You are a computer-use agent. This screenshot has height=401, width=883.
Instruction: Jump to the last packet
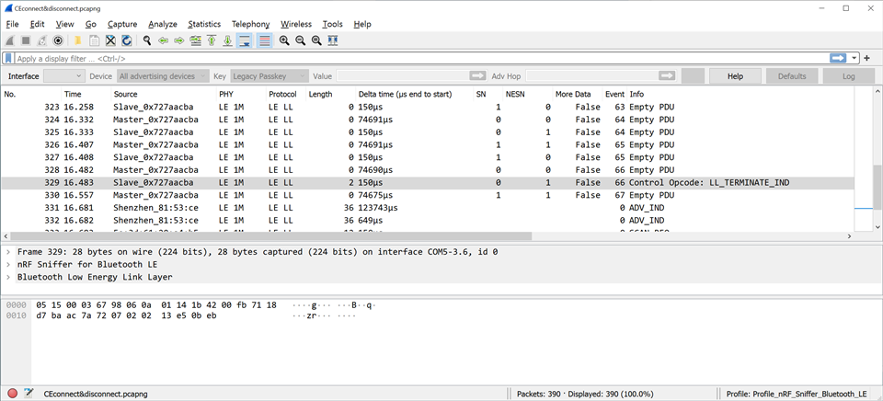point(227,40)
